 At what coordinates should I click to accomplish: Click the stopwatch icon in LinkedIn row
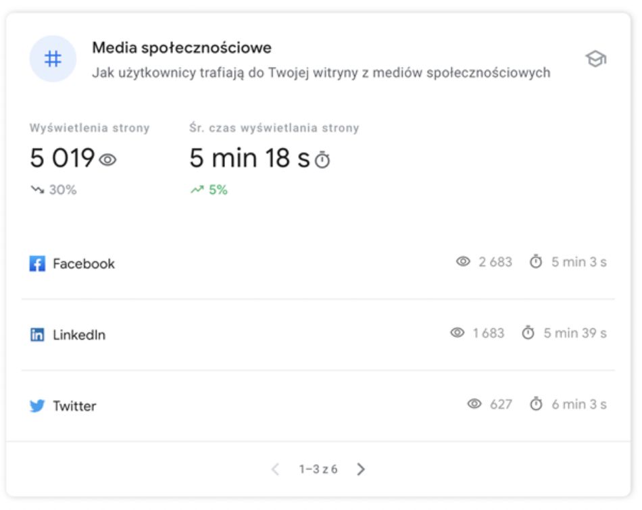tap(528, 332)
